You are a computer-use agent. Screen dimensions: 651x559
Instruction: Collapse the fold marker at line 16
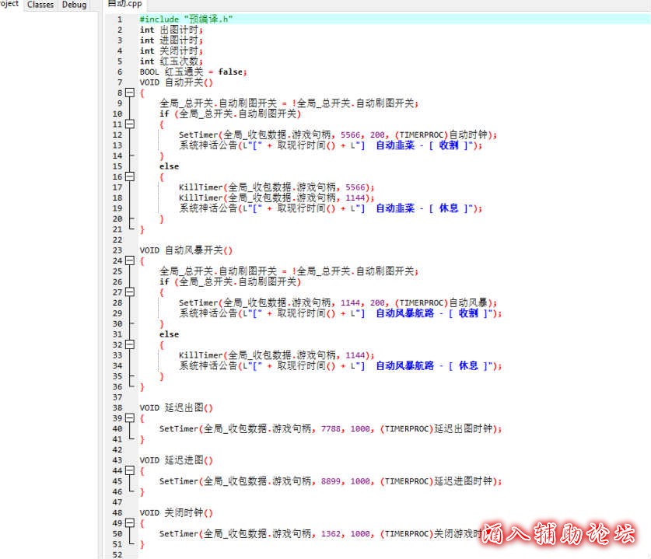[130, 176]
